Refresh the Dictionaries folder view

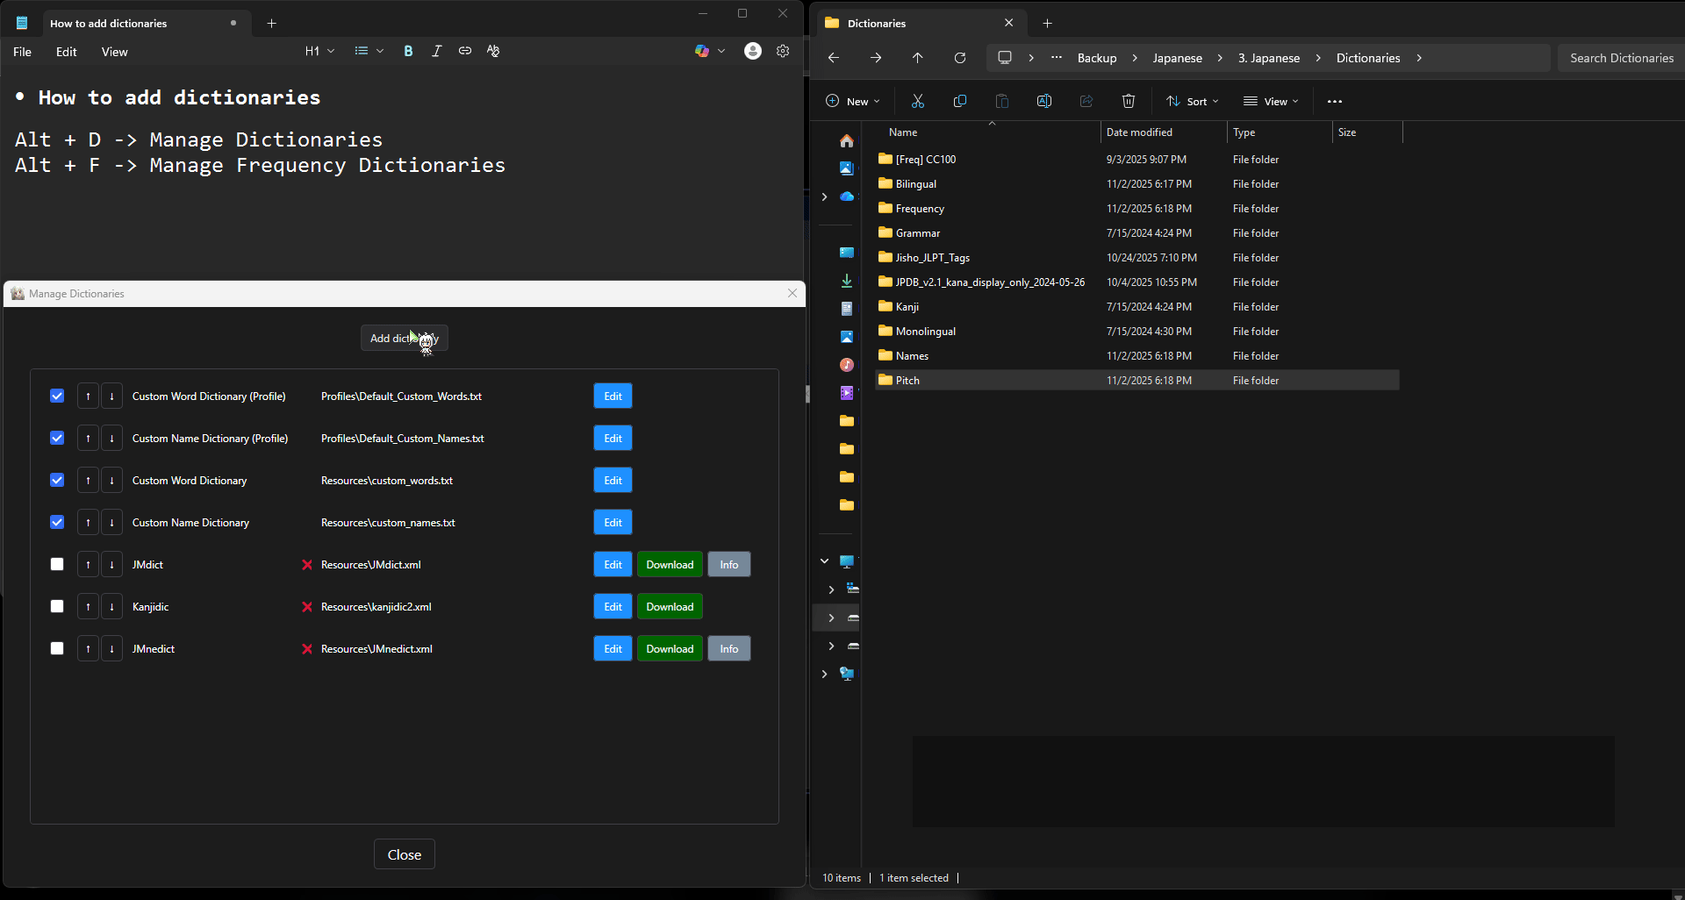pos(960,58)
